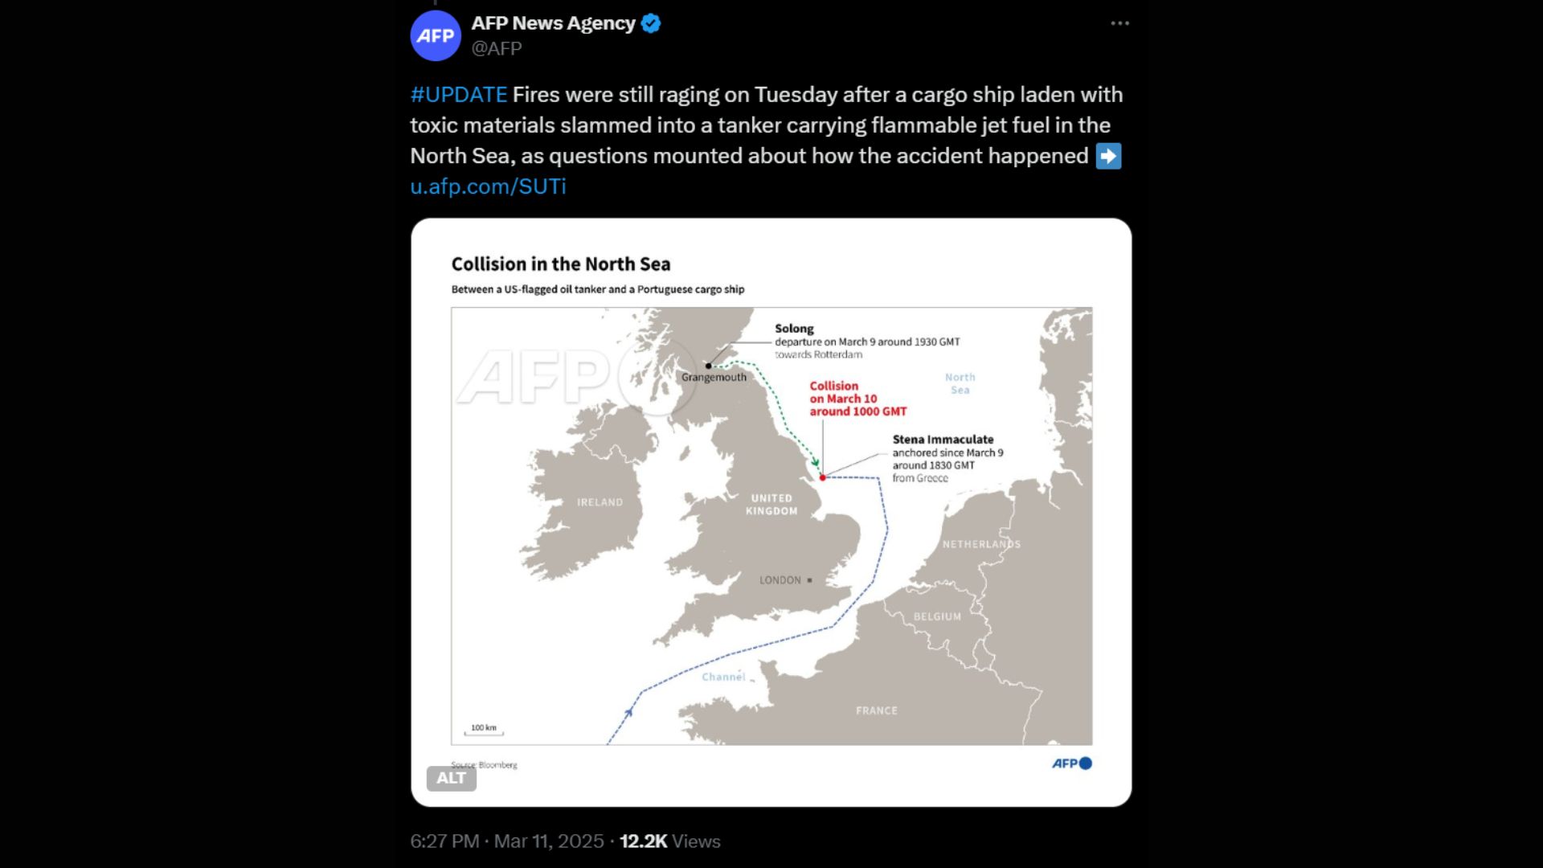Click the arrow emoji after "happened"

[x=1110, y=156]
